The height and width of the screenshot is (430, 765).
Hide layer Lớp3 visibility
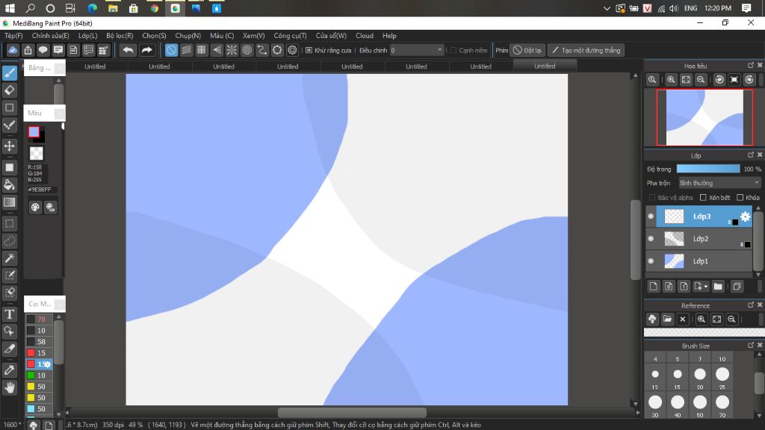point(651,216)
